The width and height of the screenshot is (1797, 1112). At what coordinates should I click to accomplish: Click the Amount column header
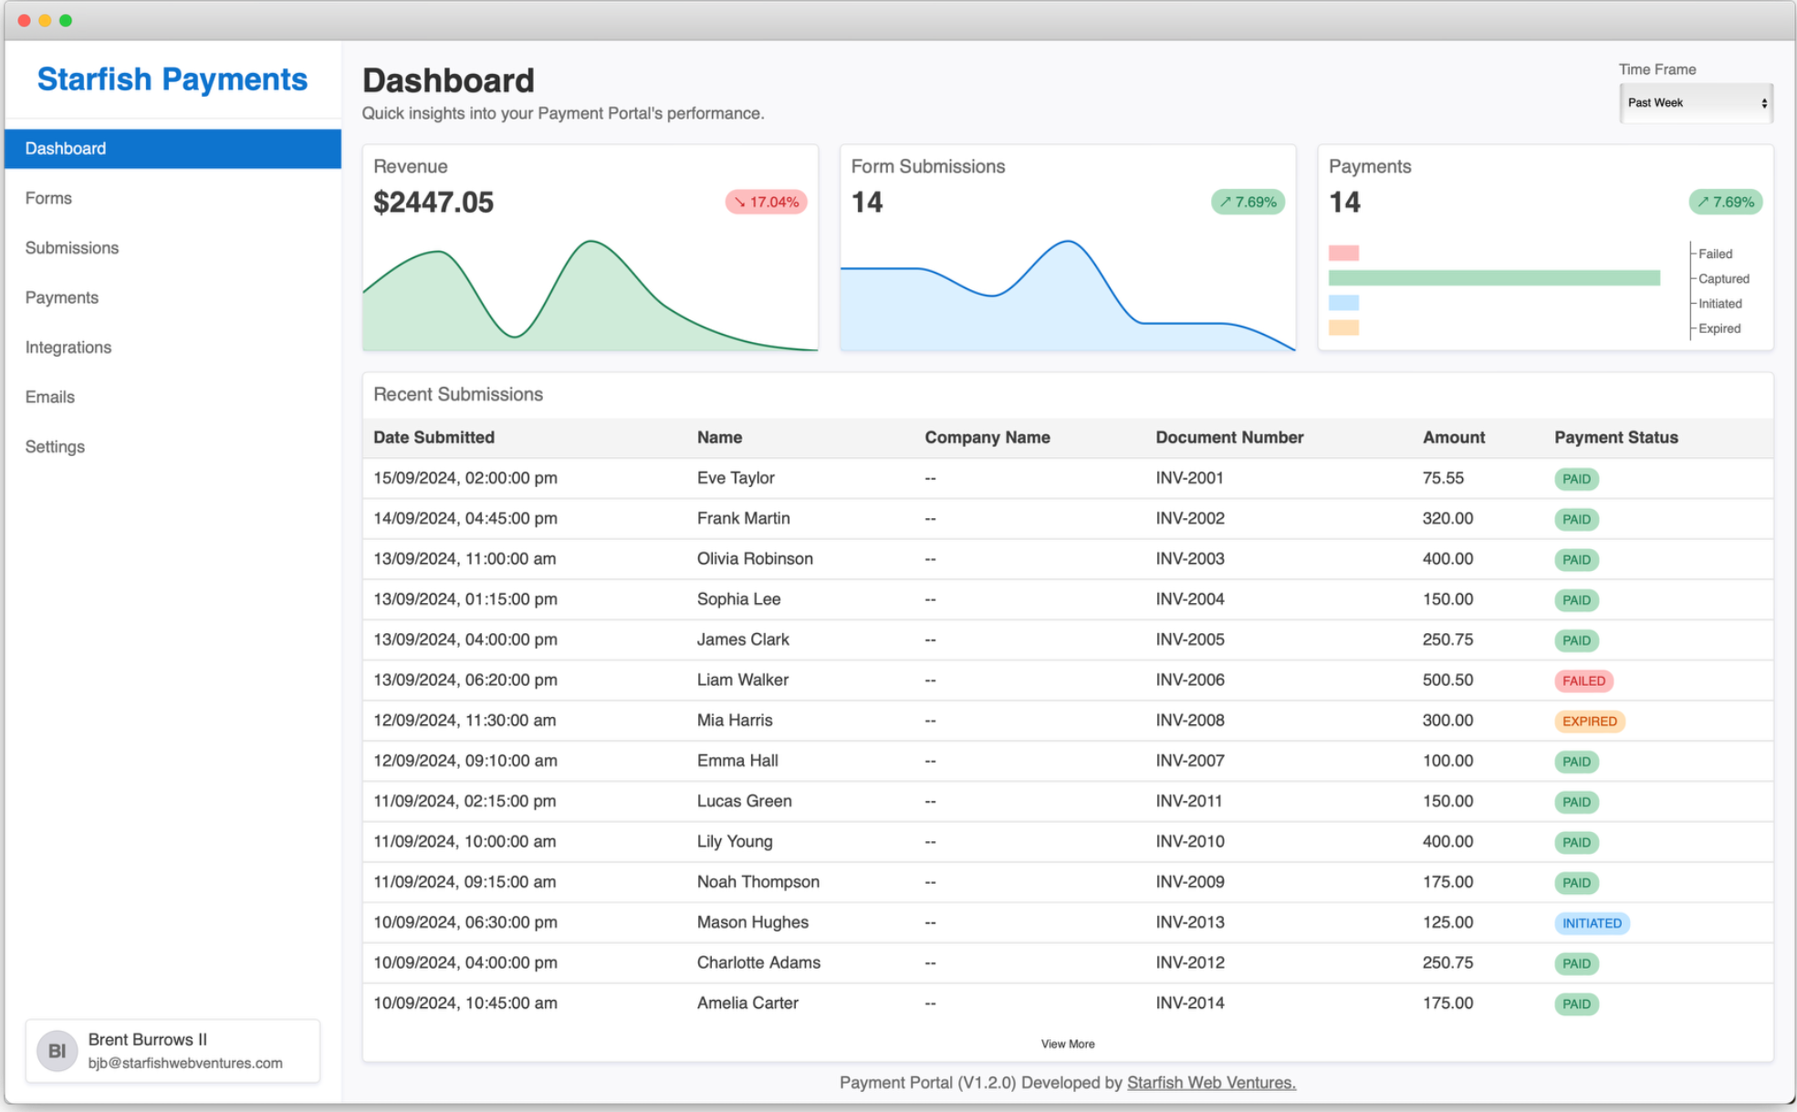1453,438
